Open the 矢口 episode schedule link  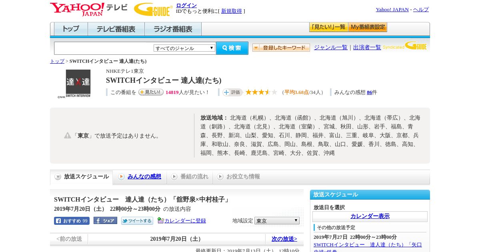pos(368,248)
